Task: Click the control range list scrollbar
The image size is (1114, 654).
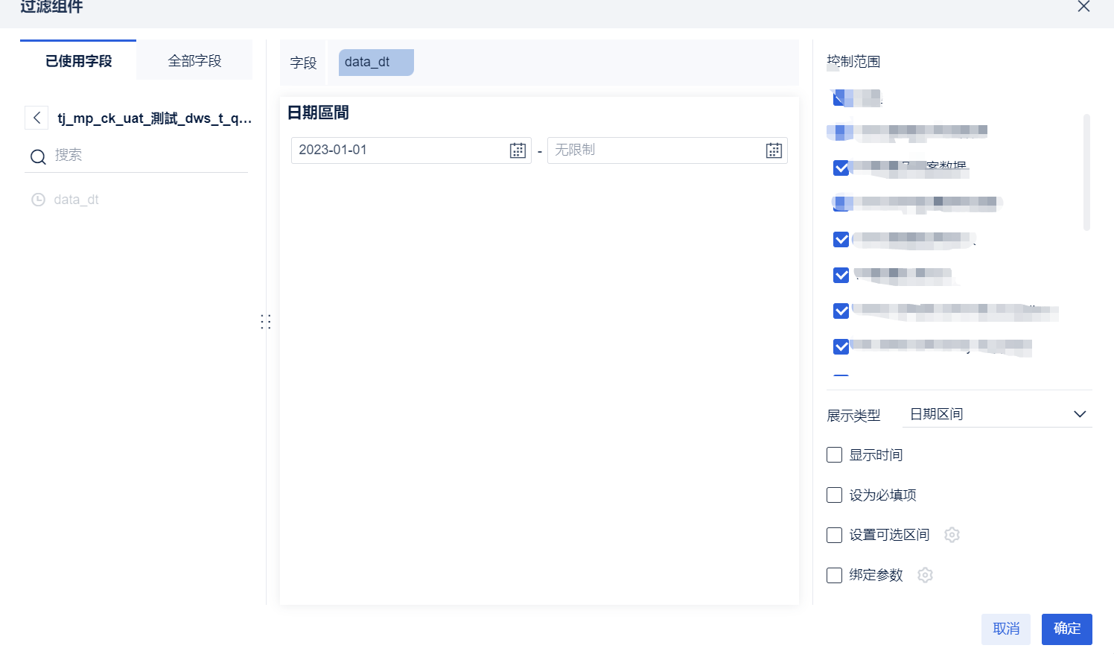Action: pyautogui.click(x=1086, y=172)
